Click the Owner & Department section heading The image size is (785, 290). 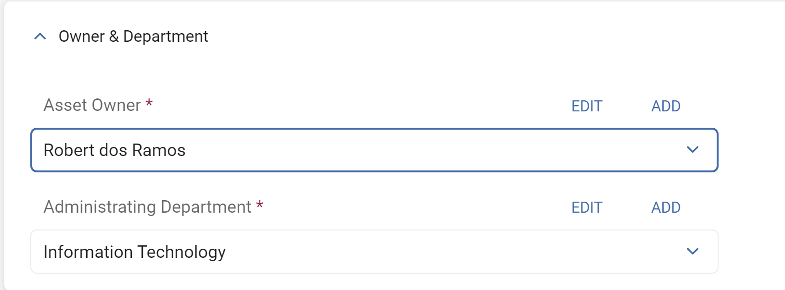tap(133, 36)
